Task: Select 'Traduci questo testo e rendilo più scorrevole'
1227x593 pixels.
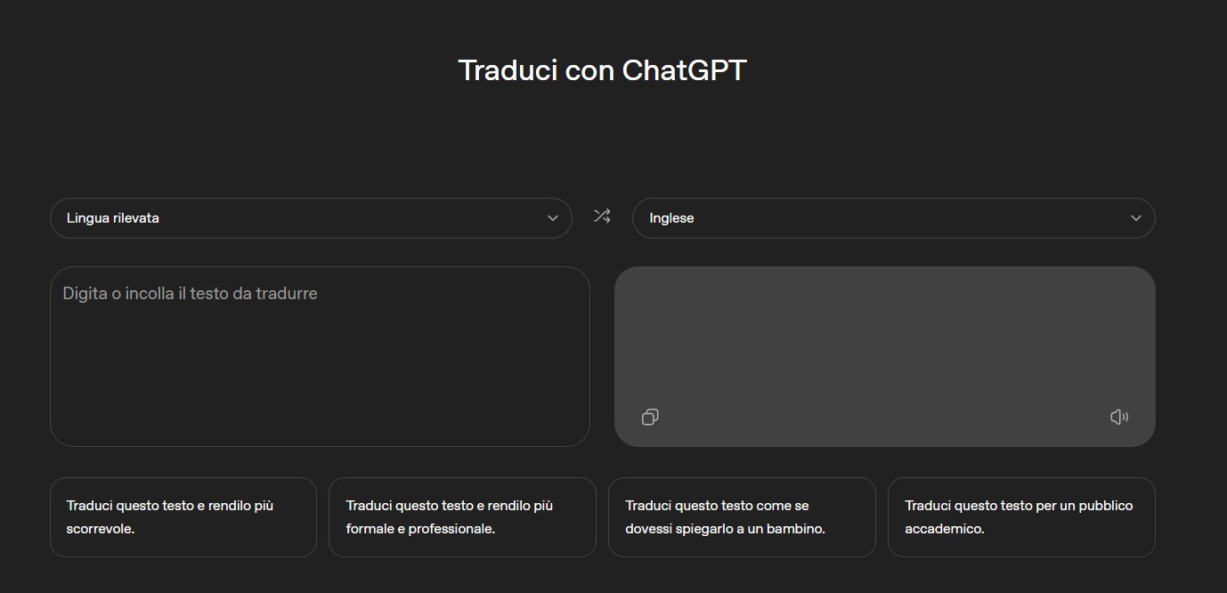Action: pyautogui.click(x=183, y=517)
